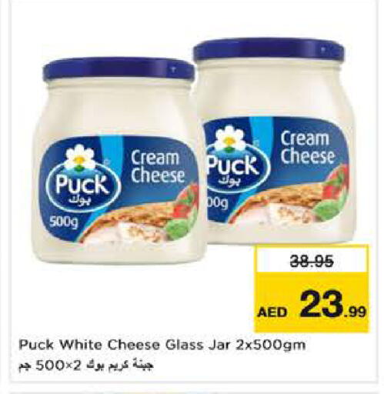Click the Arabic product description text

(x=86, y=365)
